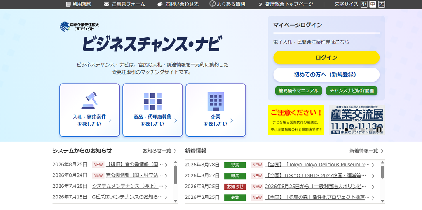Open 【全国】TOKYO LIGHTS 2027企画 link

pyautogui.click(x=315, y=175)
